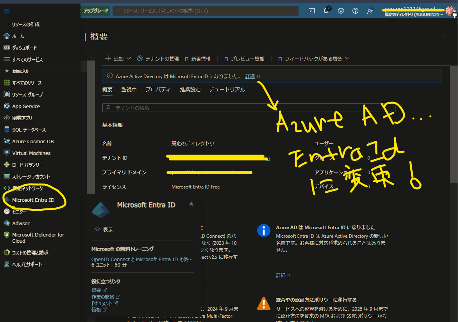
Task: Open the notifications bell
Action: [326, 11]
